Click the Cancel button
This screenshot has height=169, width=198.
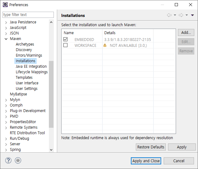(179, 161)
